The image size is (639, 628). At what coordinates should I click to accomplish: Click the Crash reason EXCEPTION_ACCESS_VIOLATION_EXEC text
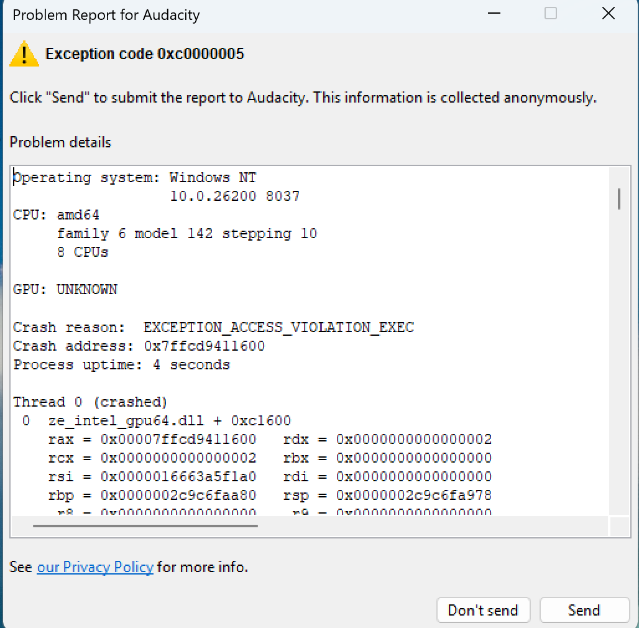click(278, 327)
